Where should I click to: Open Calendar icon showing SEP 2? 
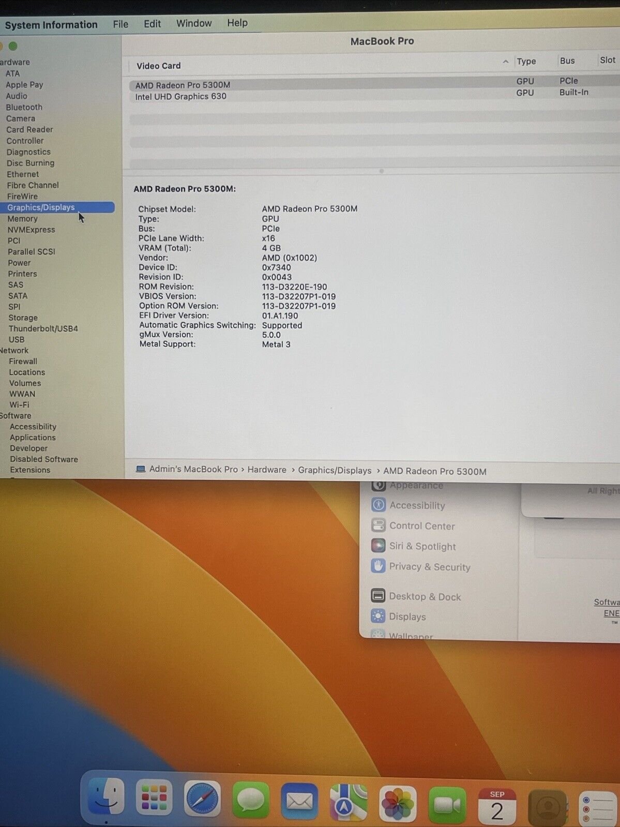496,806
